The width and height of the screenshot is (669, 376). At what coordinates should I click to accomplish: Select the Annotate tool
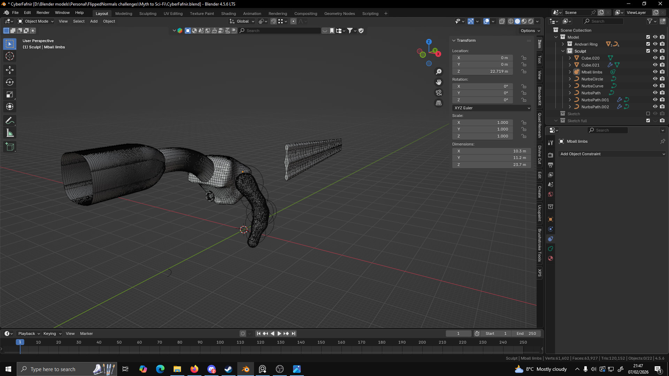click(10, 121)
